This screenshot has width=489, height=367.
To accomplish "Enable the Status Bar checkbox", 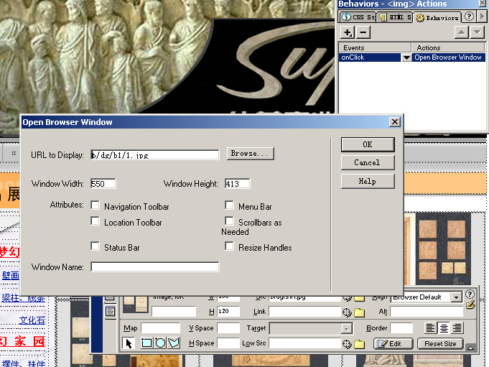I will click(96, 246).
